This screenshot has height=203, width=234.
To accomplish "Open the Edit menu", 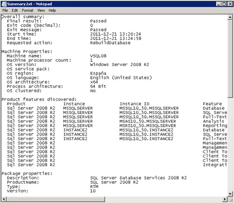I will coord(15,10).
